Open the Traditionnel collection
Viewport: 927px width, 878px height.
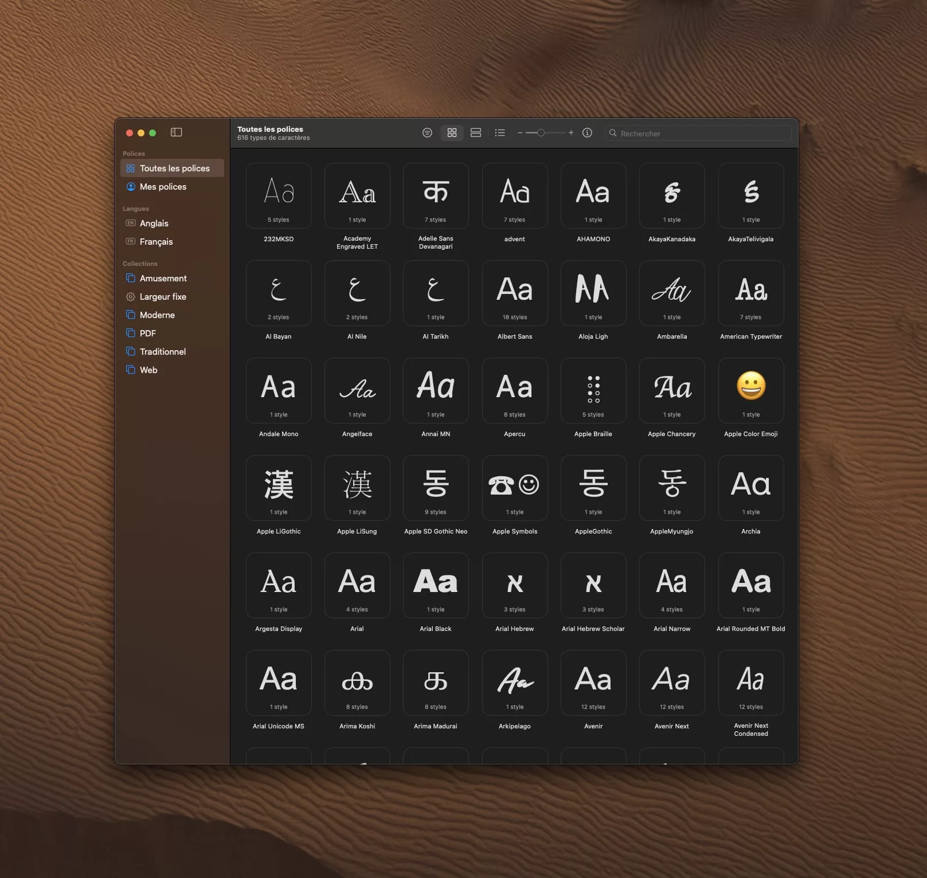172,351
